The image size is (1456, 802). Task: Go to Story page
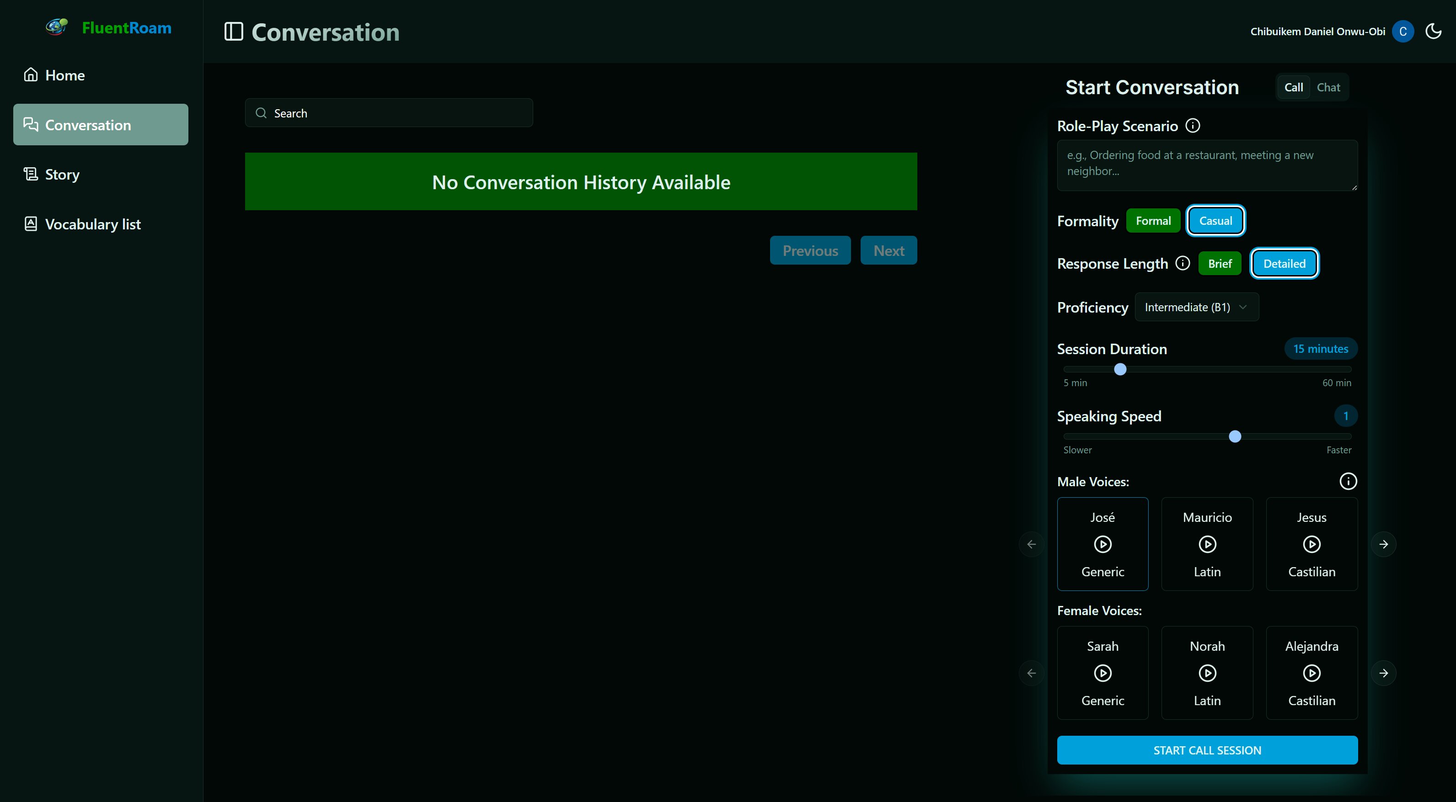tap(62, 175)
